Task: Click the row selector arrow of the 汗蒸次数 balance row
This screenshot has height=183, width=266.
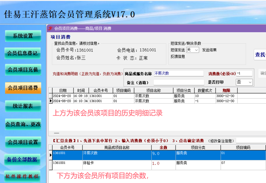Action: 50,155
